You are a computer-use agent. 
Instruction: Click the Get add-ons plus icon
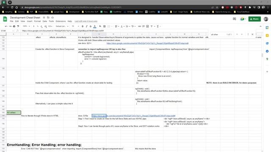[267, 71]
